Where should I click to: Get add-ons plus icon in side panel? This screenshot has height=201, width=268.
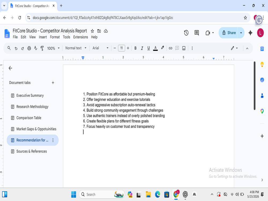pyautogui.click(x=262, y=136)
